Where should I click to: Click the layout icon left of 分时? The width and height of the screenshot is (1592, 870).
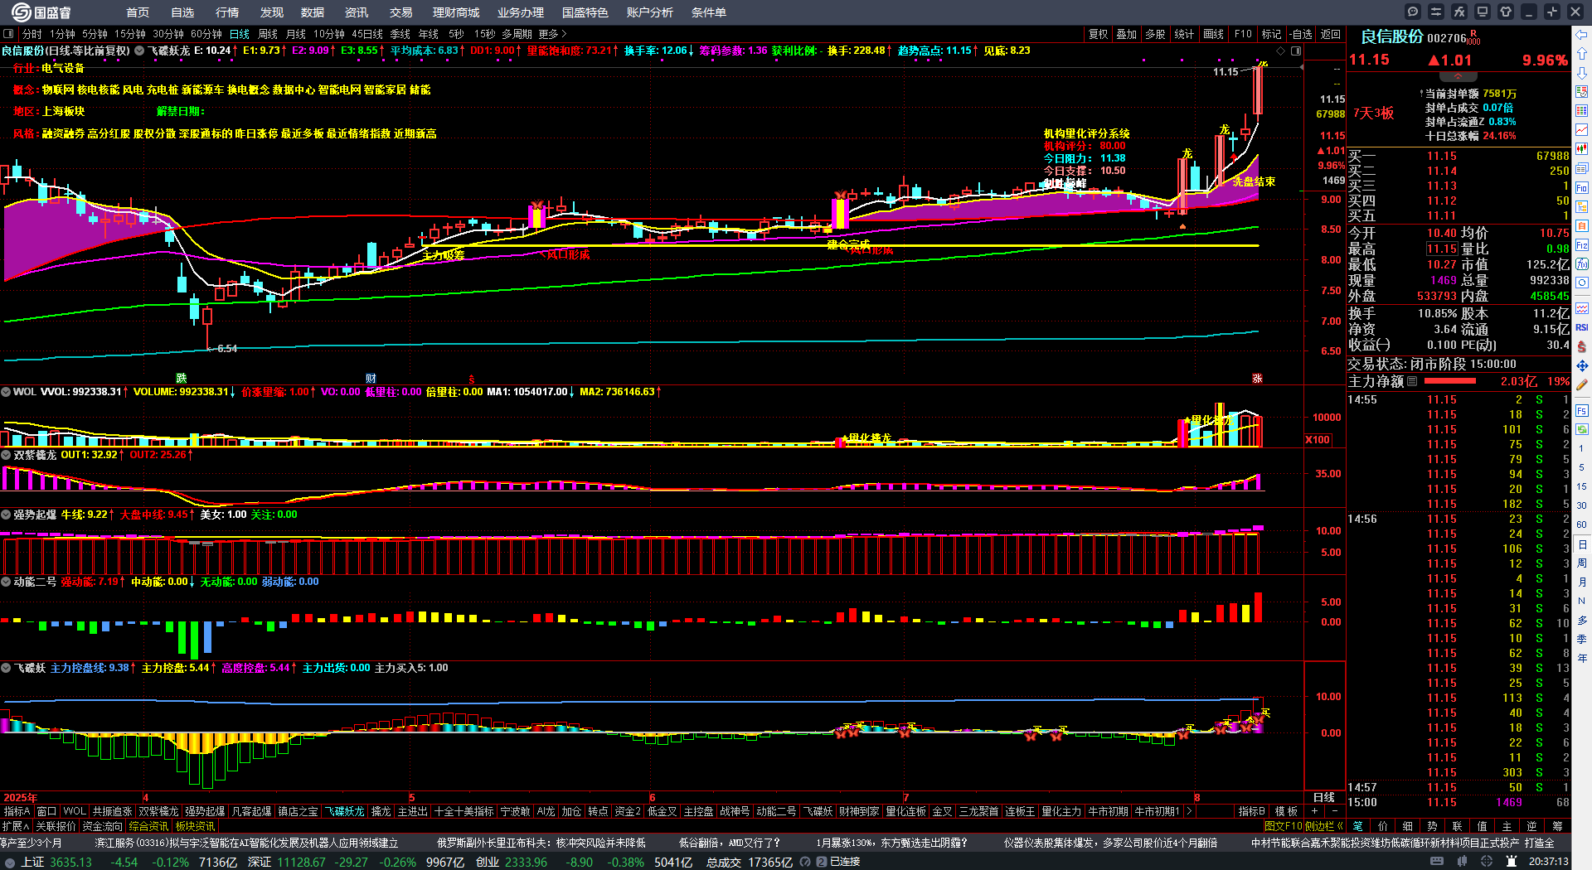9,34
